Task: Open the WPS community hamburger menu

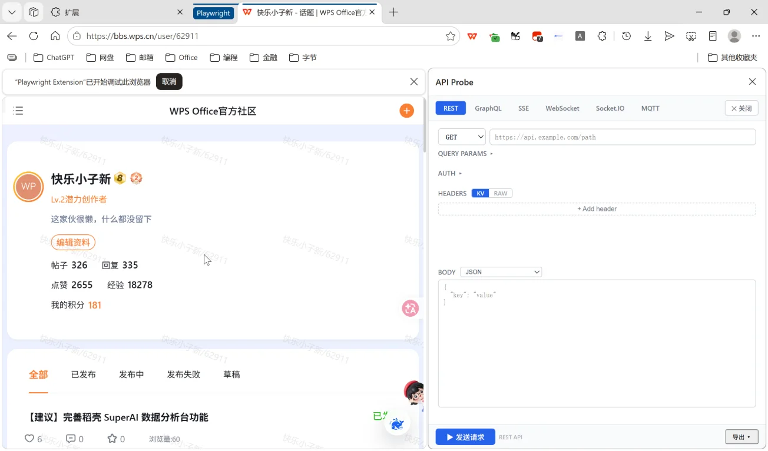Action: click(18, 111)
